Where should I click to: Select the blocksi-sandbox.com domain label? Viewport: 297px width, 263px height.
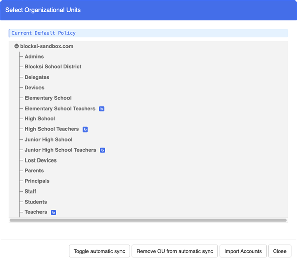[47, 46]
